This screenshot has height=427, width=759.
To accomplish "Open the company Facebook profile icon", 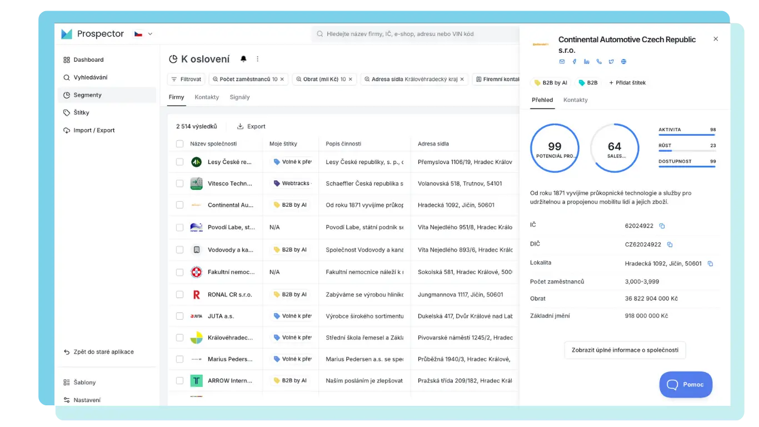I will [575, 62].
